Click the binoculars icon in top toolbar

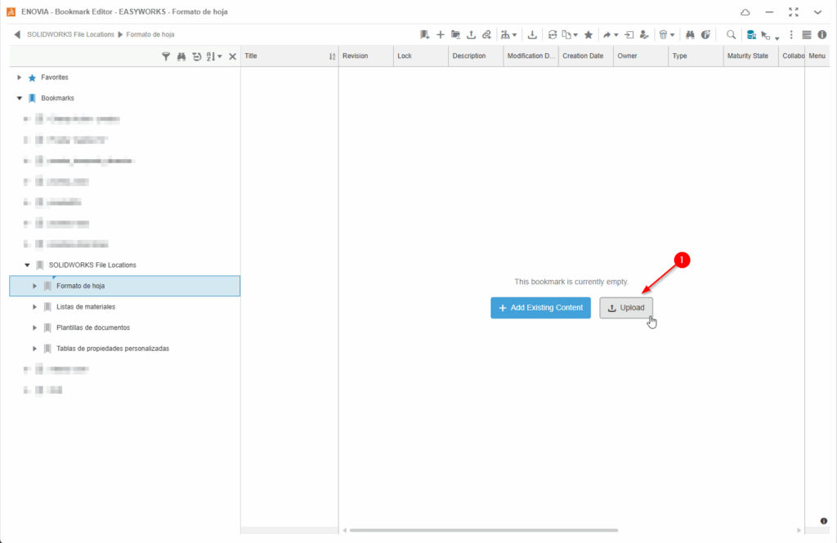690,34
